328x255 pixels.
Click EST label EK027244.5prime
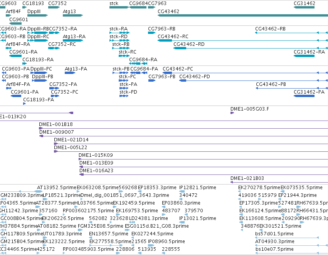coord(152,234)
